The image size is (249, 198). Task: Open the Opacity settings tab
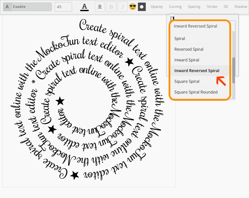[157, 7]
